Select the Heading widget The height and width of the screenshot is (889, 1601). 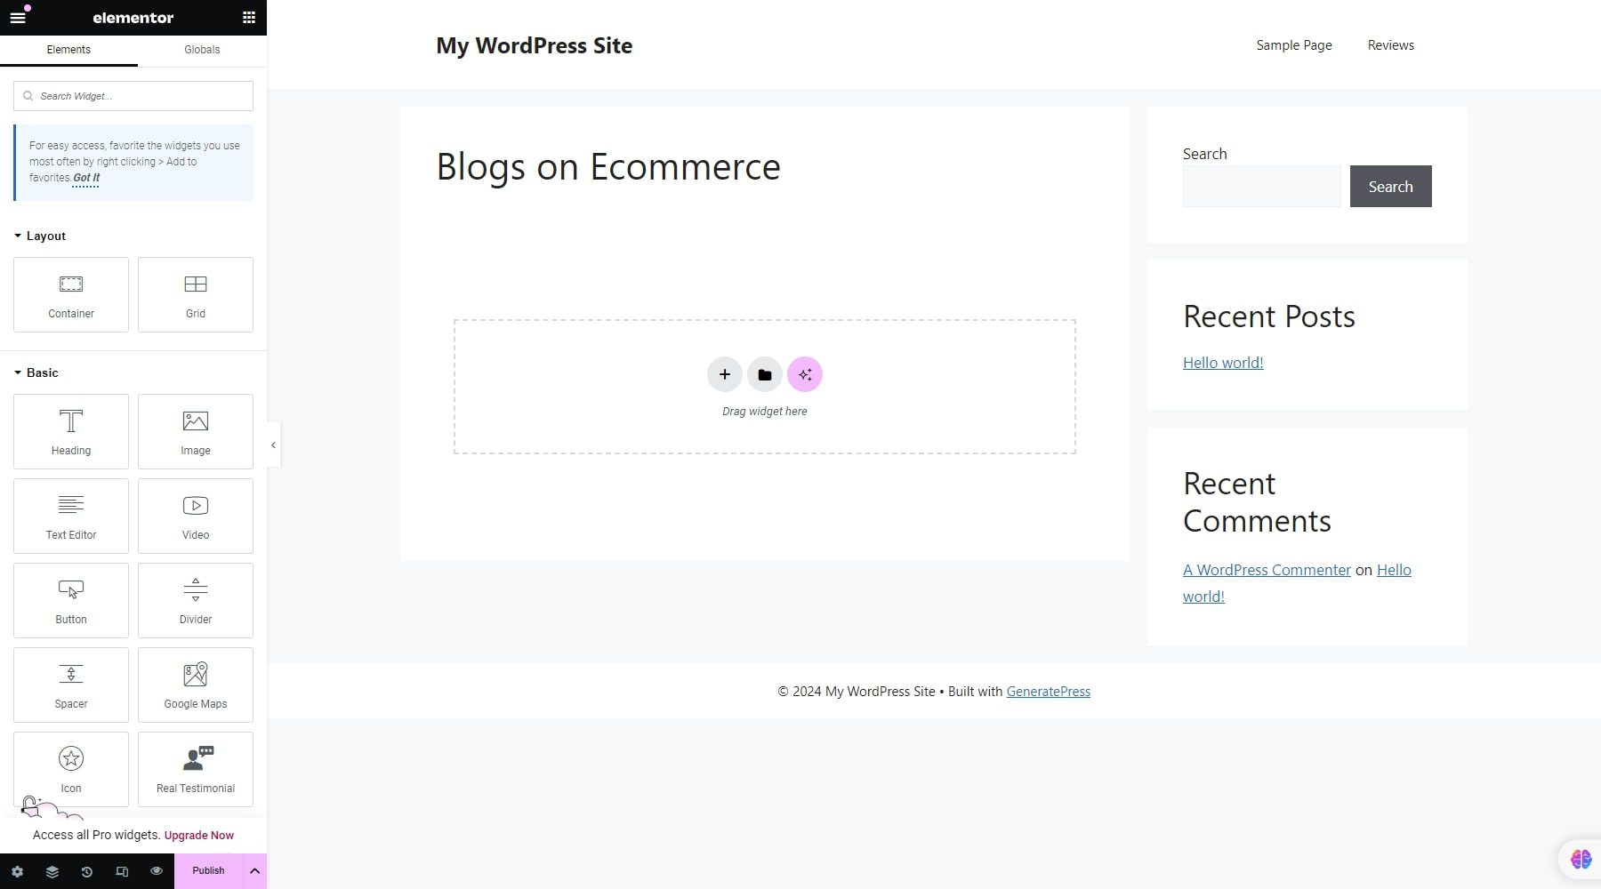70,431
